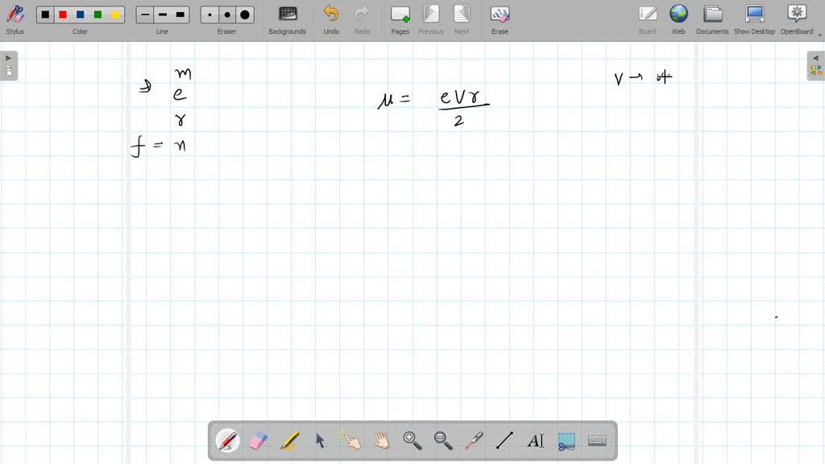The width and height of the screenshot is (825, 464).
Task: Set the medium eraser size
Action: point(227,14)
